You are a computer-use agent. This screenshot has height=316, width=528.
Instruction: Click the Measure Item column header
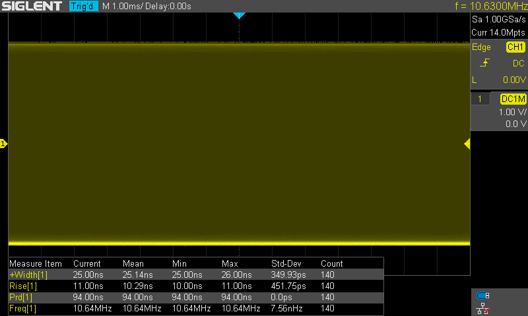36,263
